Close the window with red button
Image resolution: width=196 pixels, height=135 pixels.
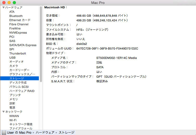[x=4, y=3]
